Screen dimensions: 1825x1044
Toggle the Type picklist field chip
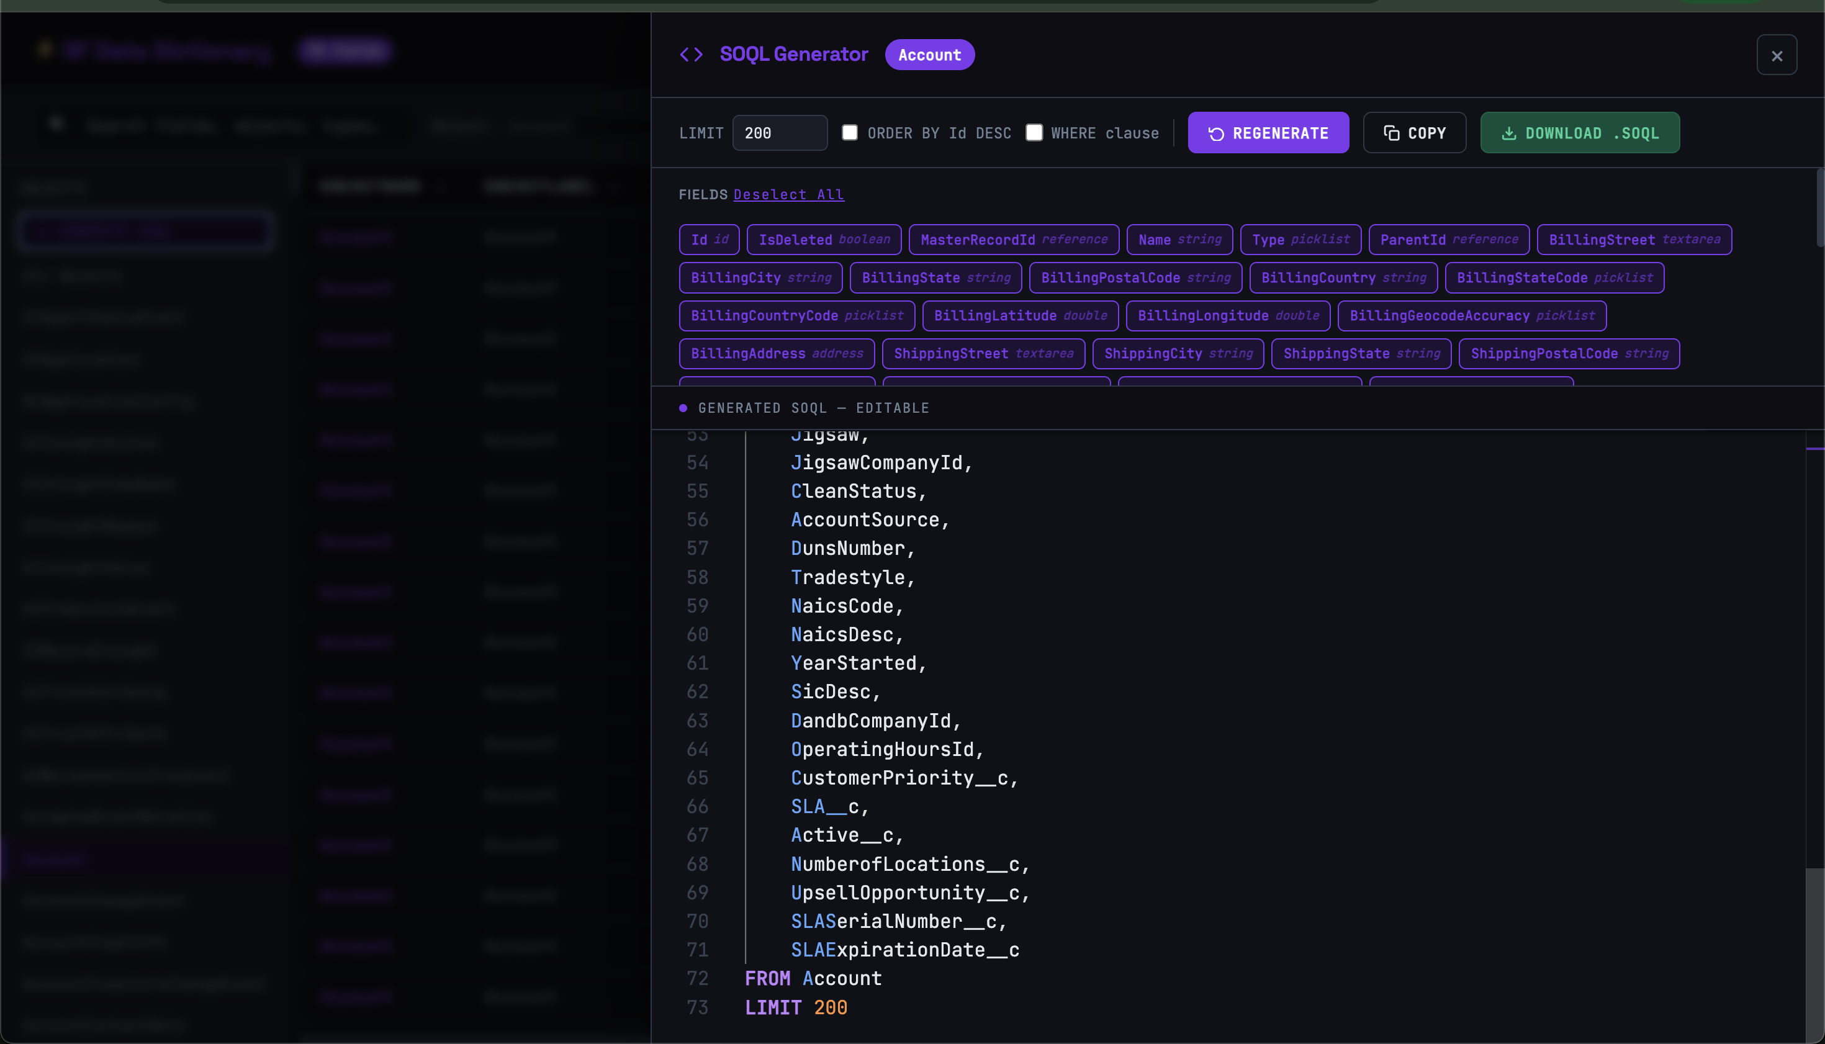click(1300, 240)
